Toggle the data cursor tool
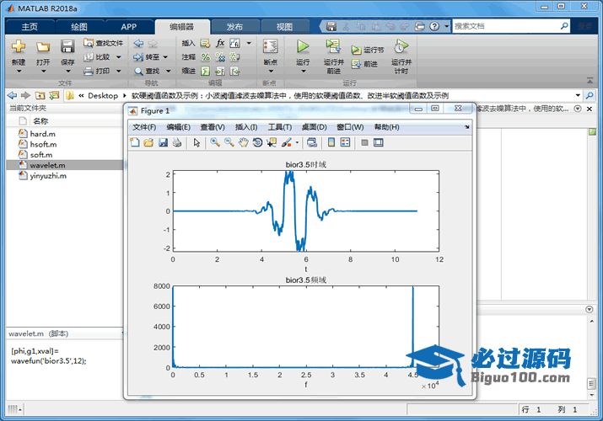 click(x=272, y=143)
